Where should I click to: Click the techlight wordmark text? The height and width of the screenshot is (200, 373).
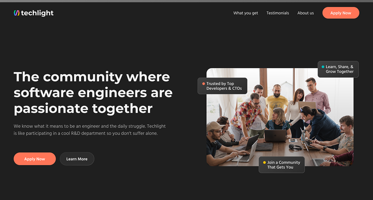click(37, 13)
